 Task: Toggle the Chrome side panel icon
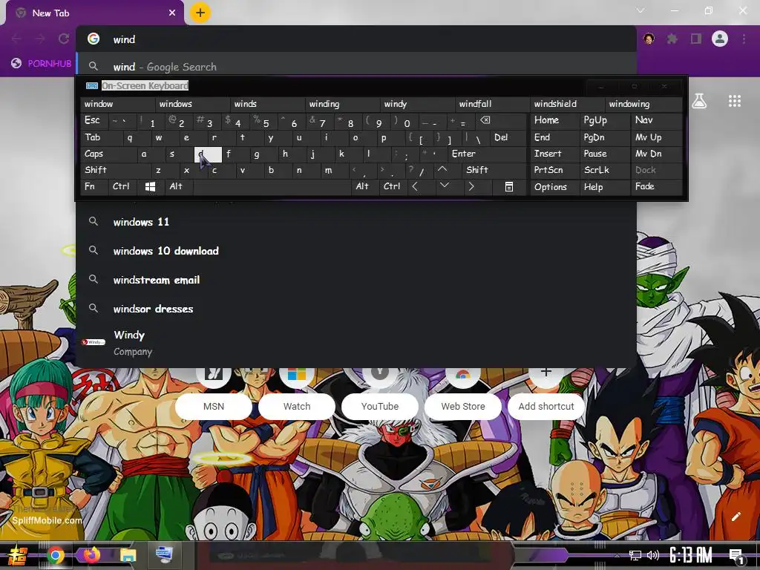696,39
